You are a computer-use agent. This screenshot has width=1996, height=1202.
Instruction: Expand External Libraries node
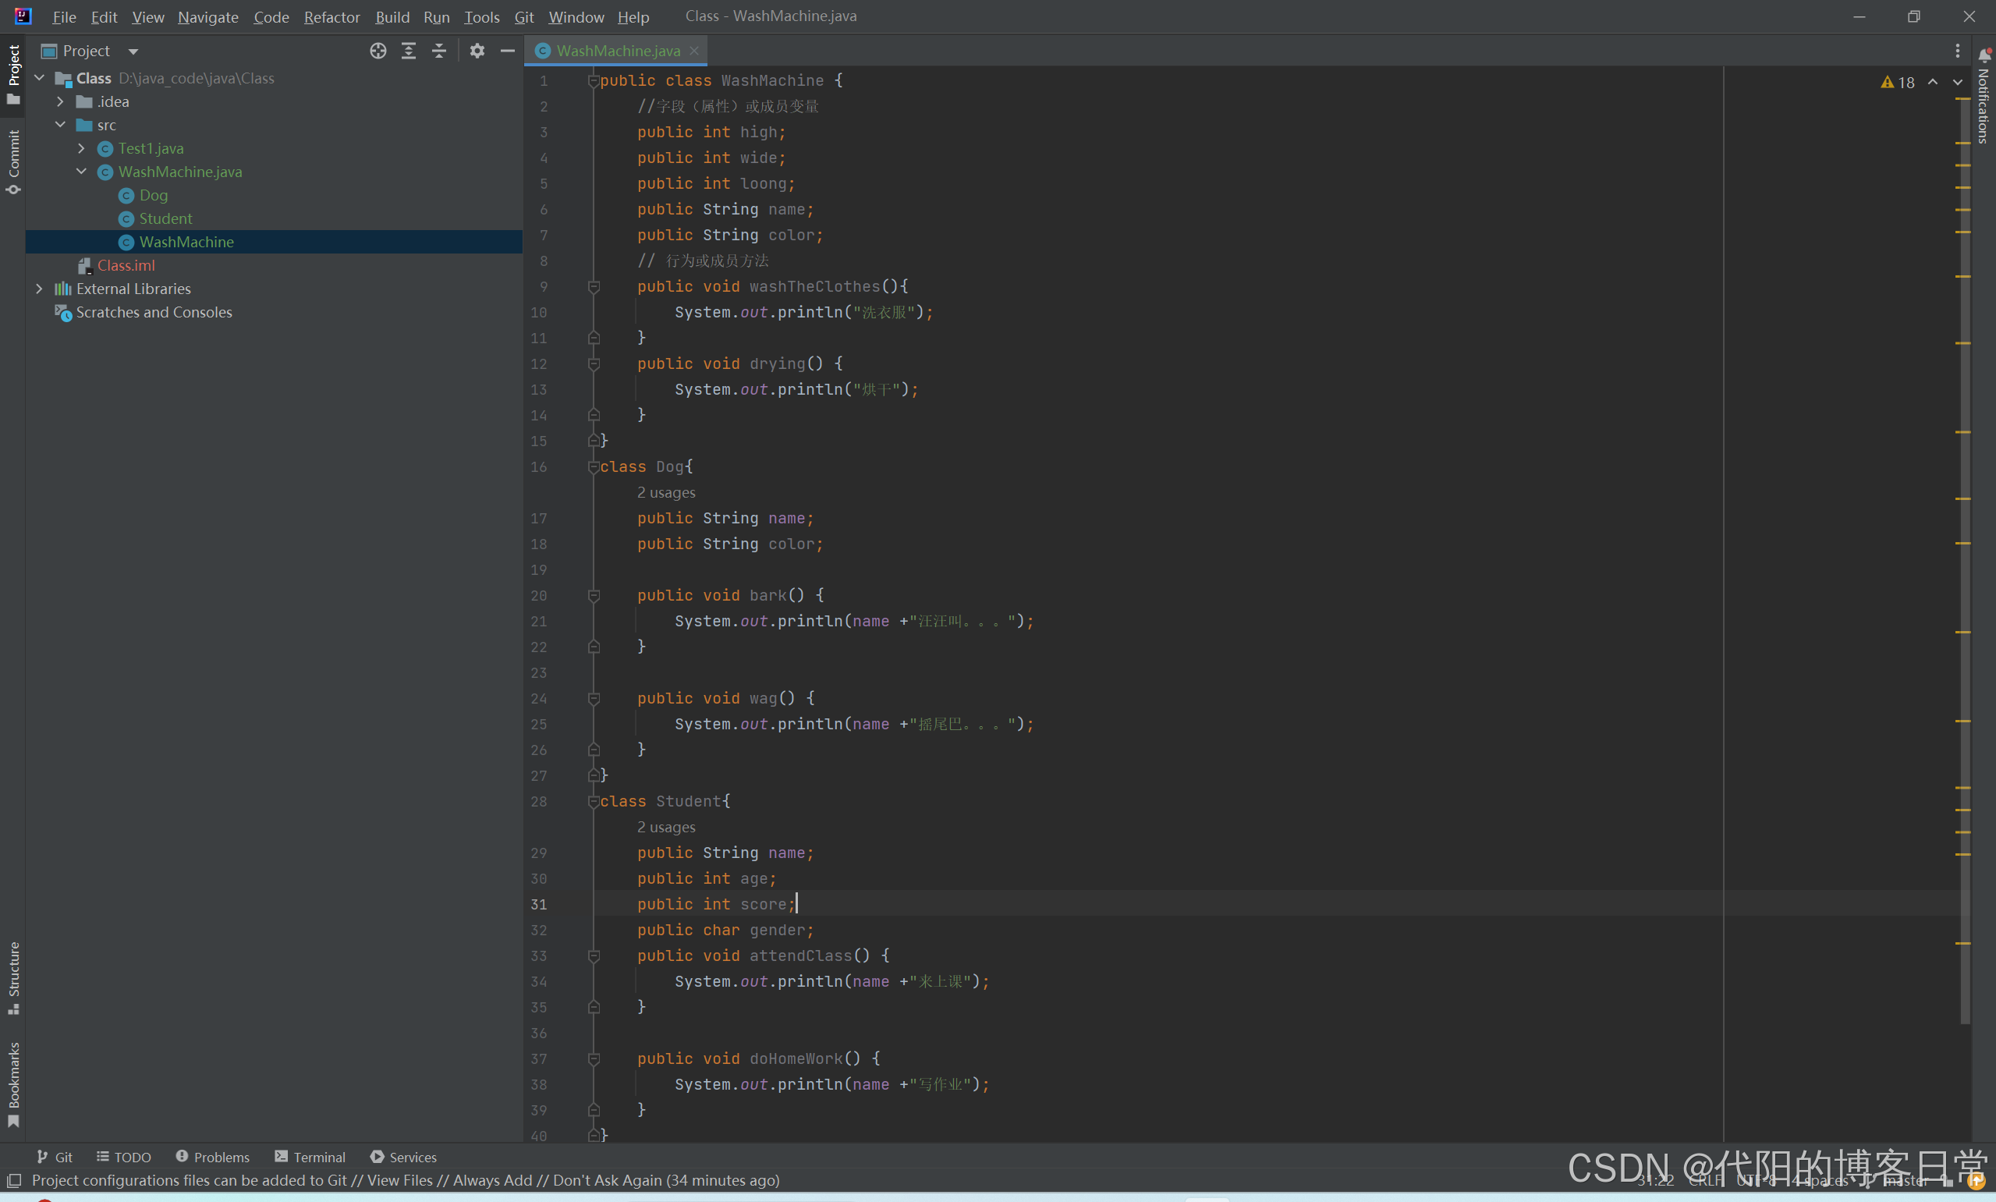(39, 289)
